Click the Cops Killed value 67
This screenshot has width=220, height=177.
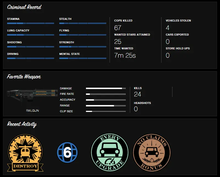click(x=118, y=28)
